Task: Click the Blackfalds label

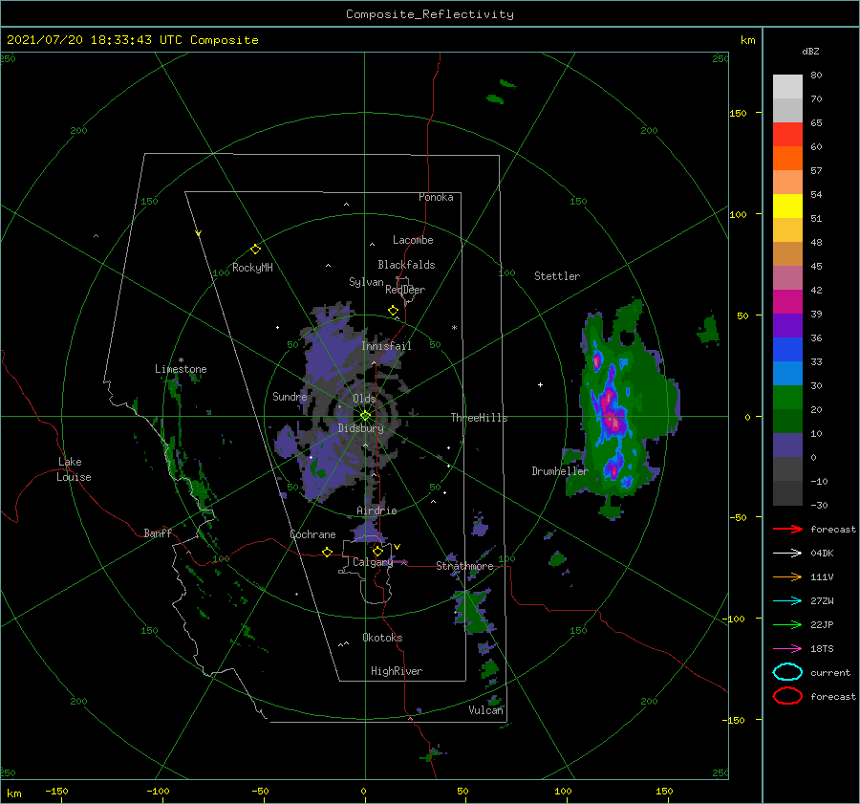Action: [x=406, y=265]
